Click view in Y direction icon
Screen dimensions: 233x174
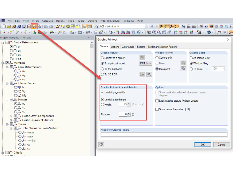pyautogui.click(x=181, y=32)
